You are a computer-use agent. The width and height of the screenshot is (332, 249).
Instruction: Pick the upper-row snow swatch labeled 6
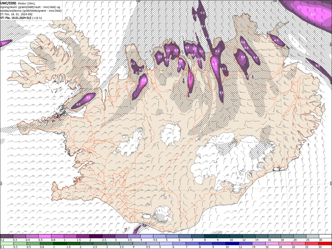185,236
